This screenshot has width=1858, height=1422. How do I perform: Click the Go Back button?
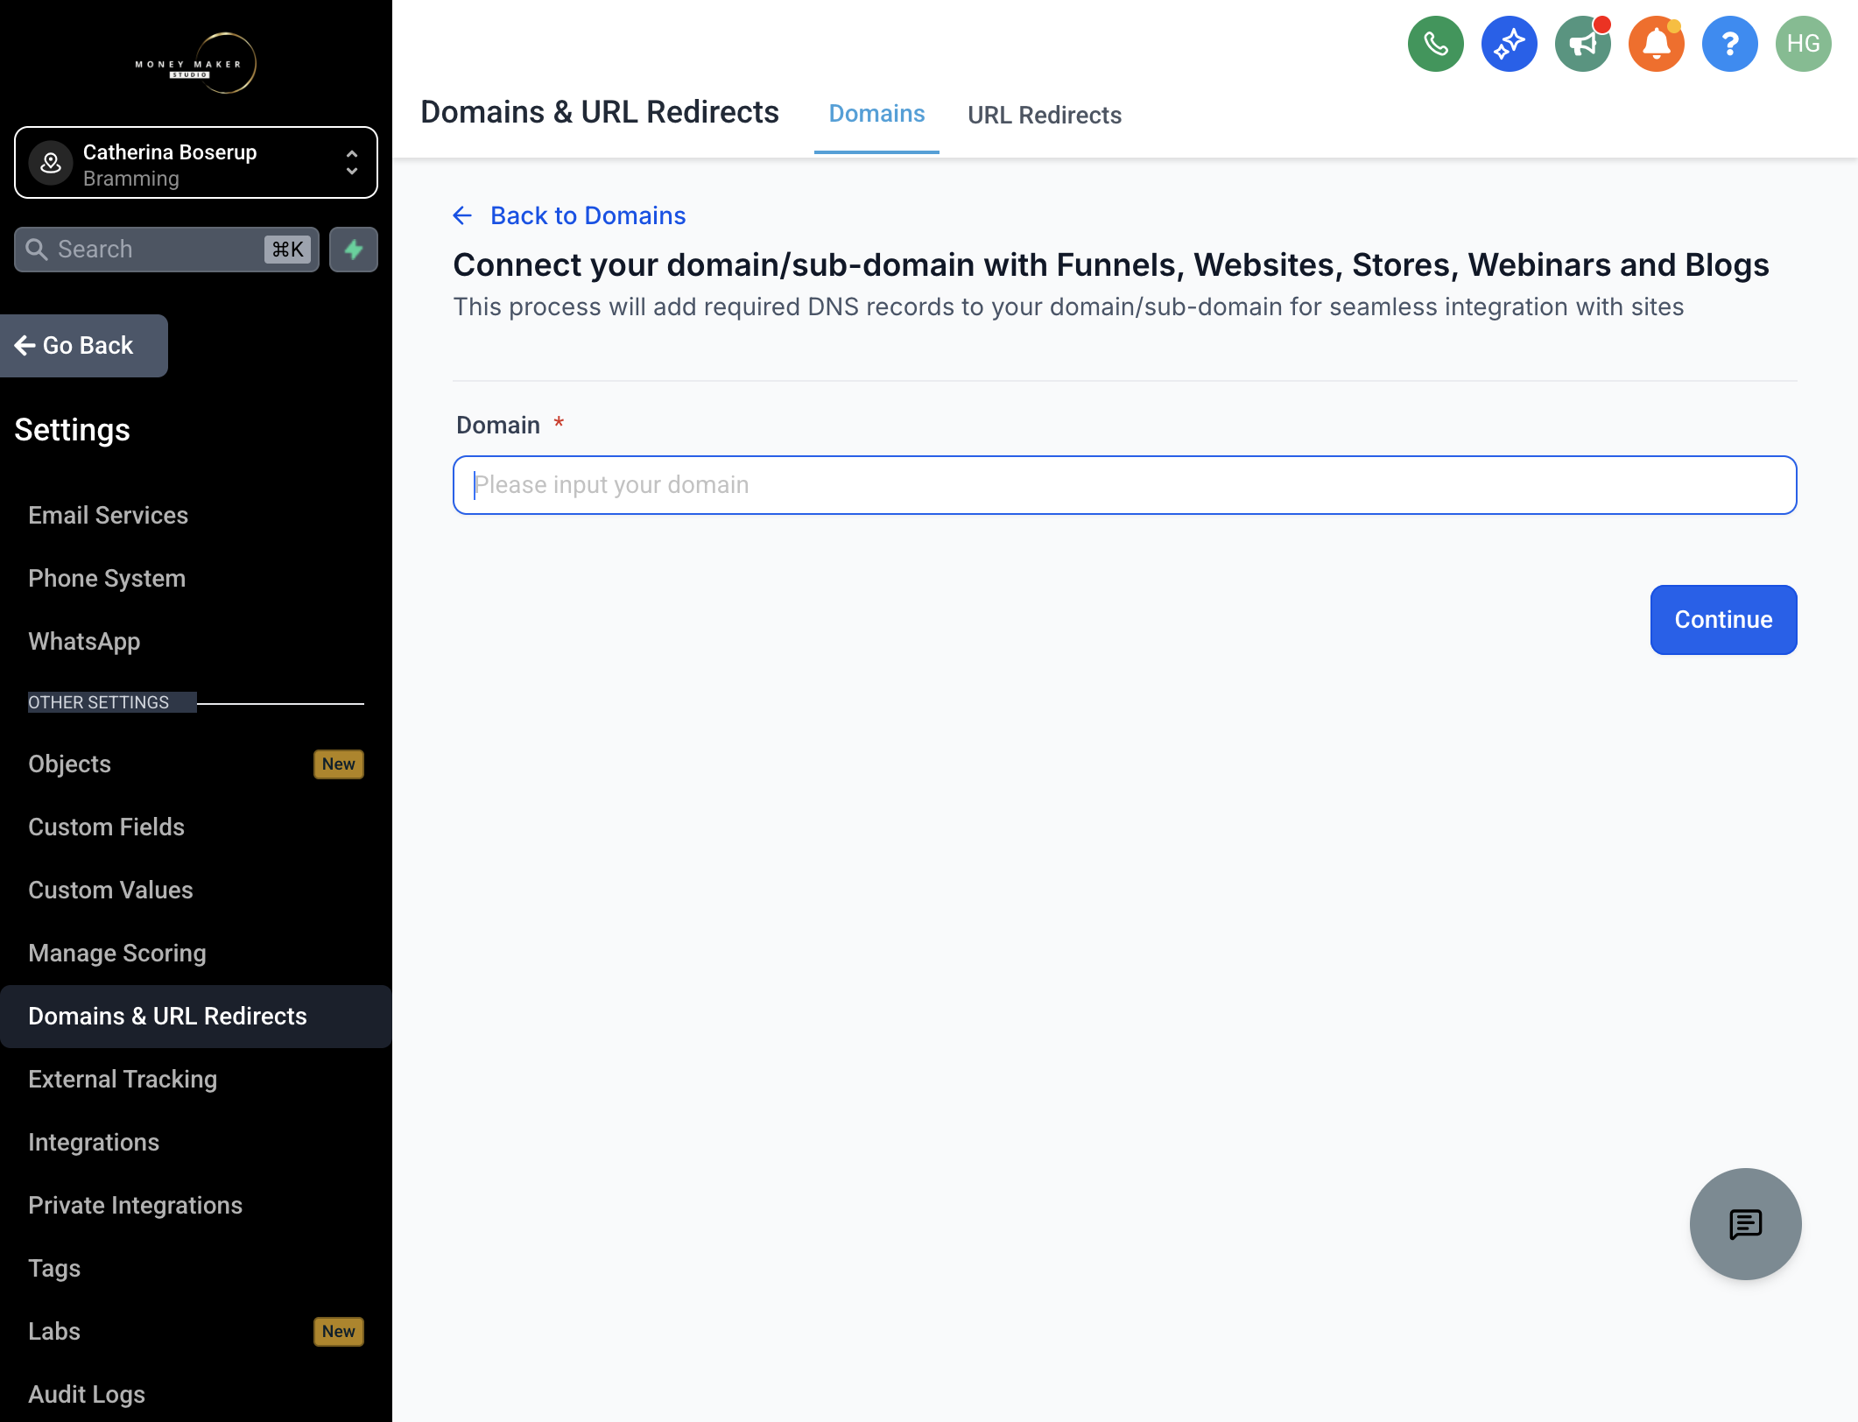[x=83, y=346]
